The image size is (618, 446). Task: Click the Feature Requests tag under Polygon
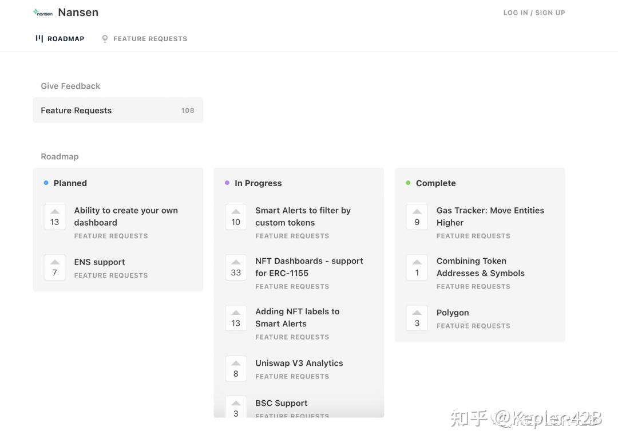pos(473,326)
